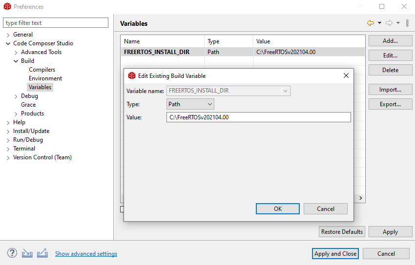
Task: Collapse the Code Composer Studio node
Action: (8, 43)
